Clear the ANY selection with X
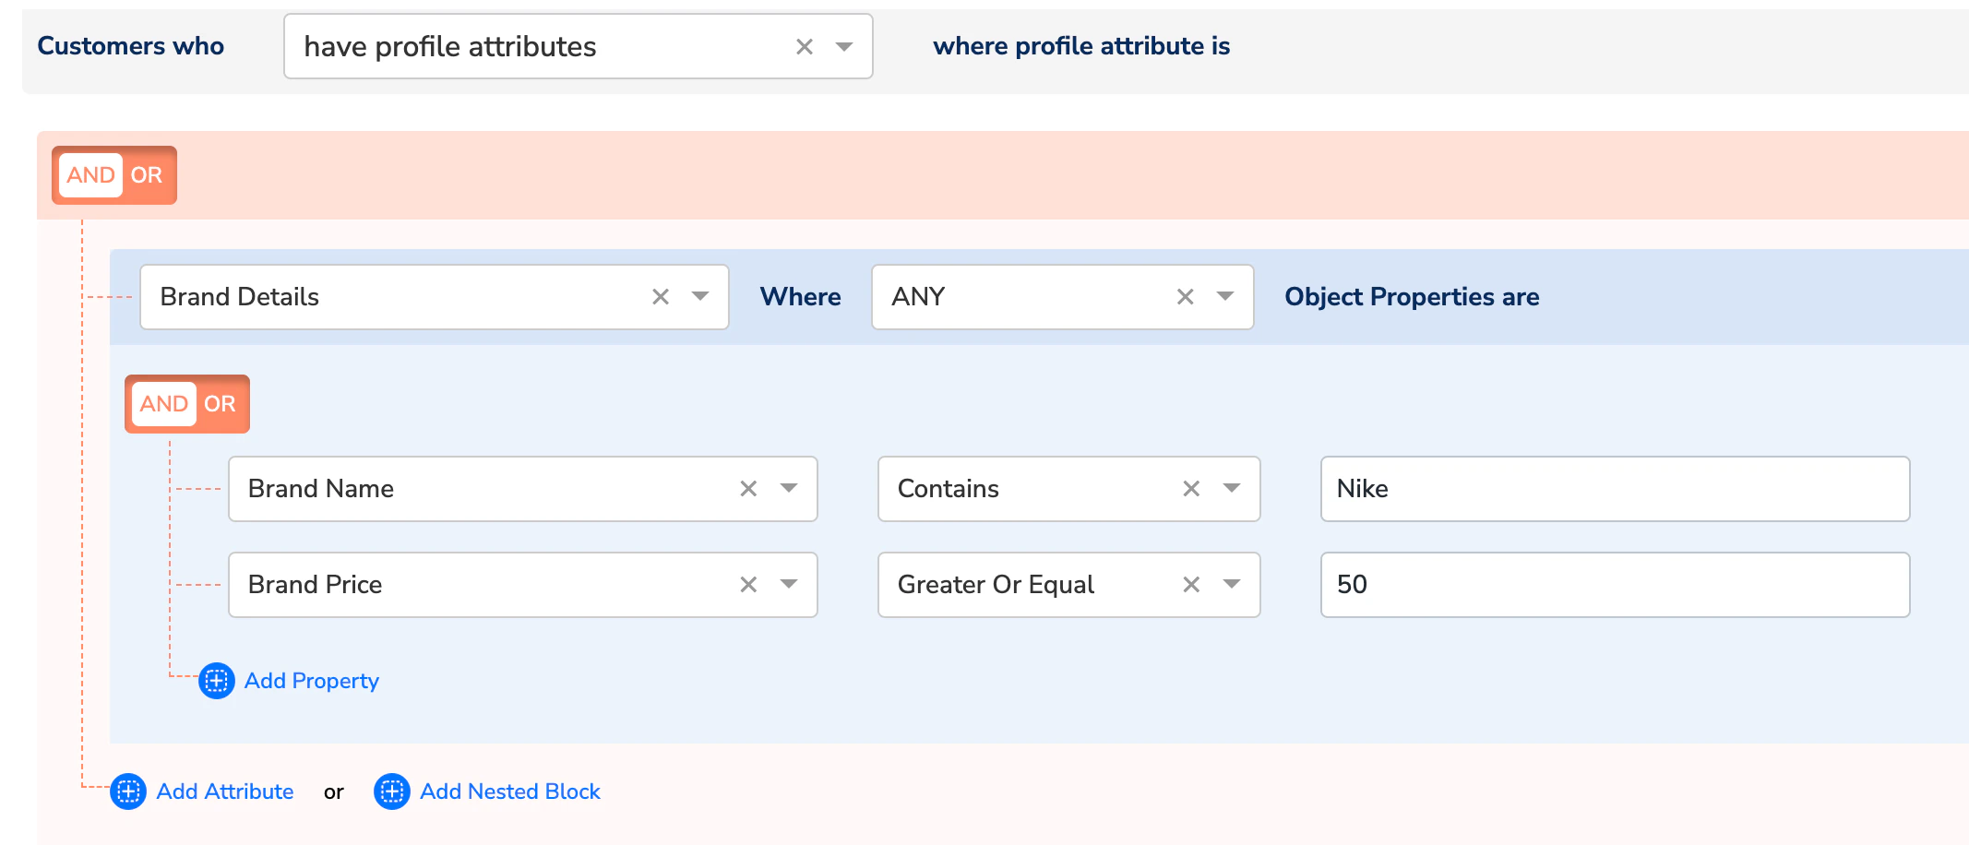The image size is (1969, 845). point(1185,297)
